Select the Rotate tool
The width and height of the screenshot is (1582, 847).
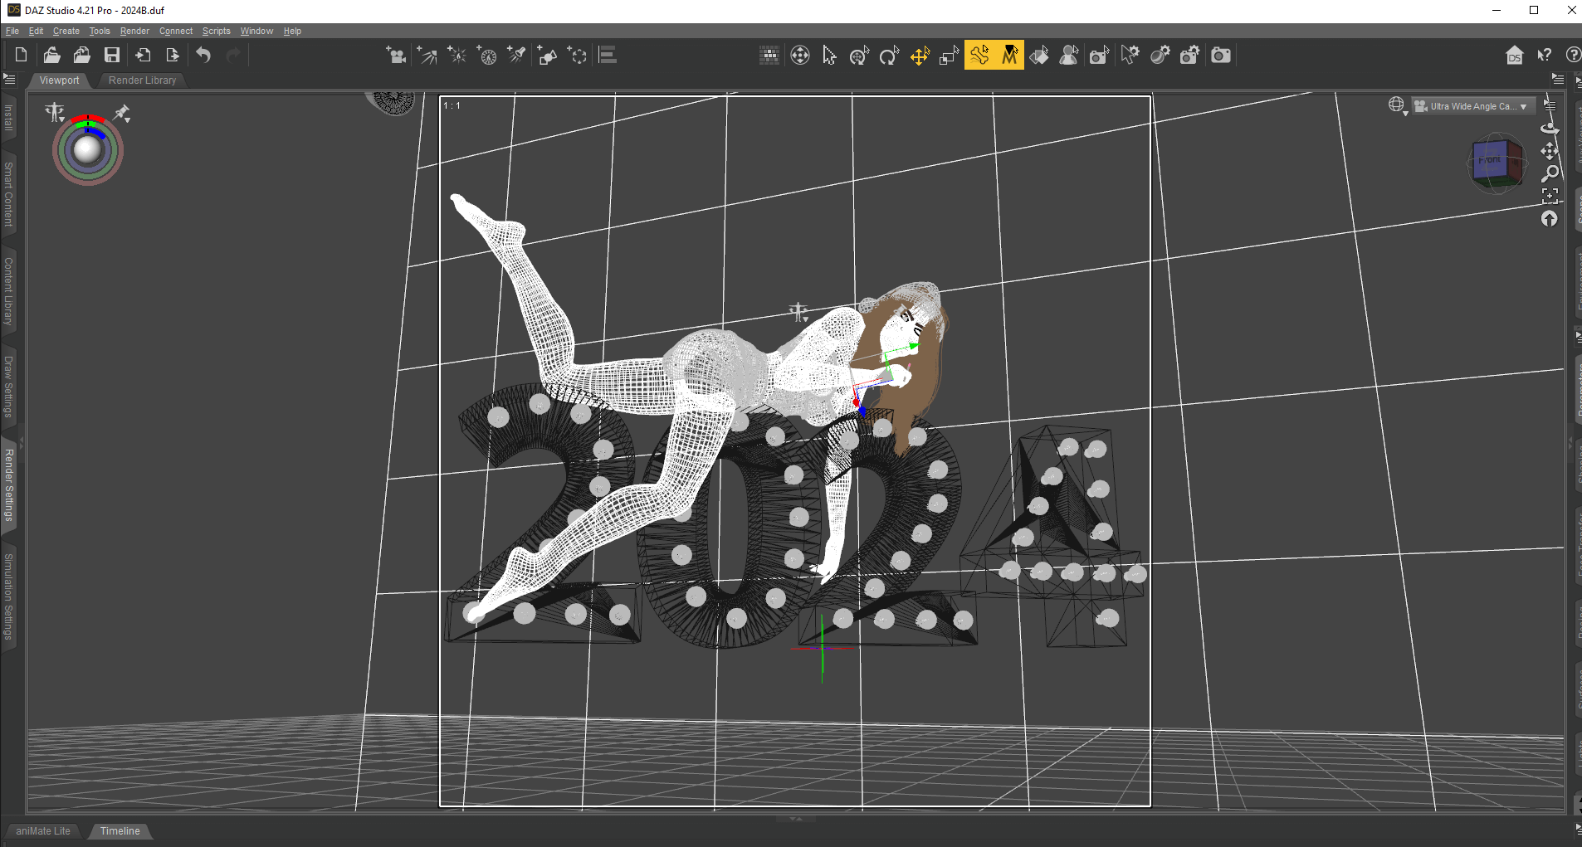tap(889, 56)
